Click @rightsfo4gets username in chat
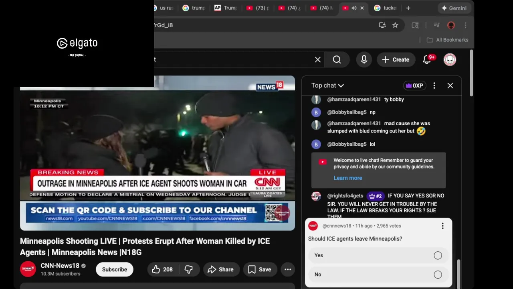 click(345, 196)
